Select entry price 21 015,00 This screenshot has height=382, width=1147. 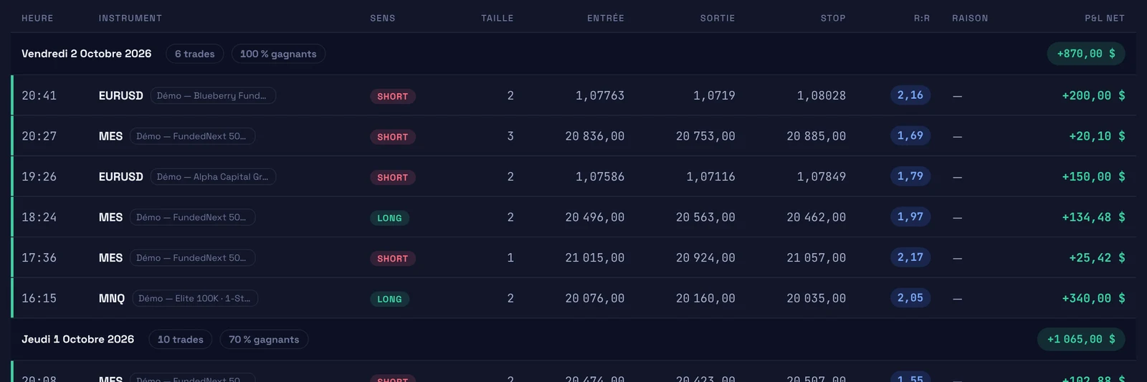click(x=595, y=257)
